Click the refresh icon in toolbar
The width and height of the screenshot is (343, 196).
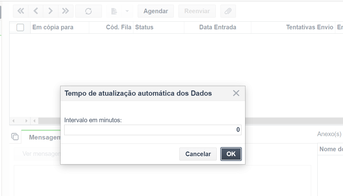point(89,11)
